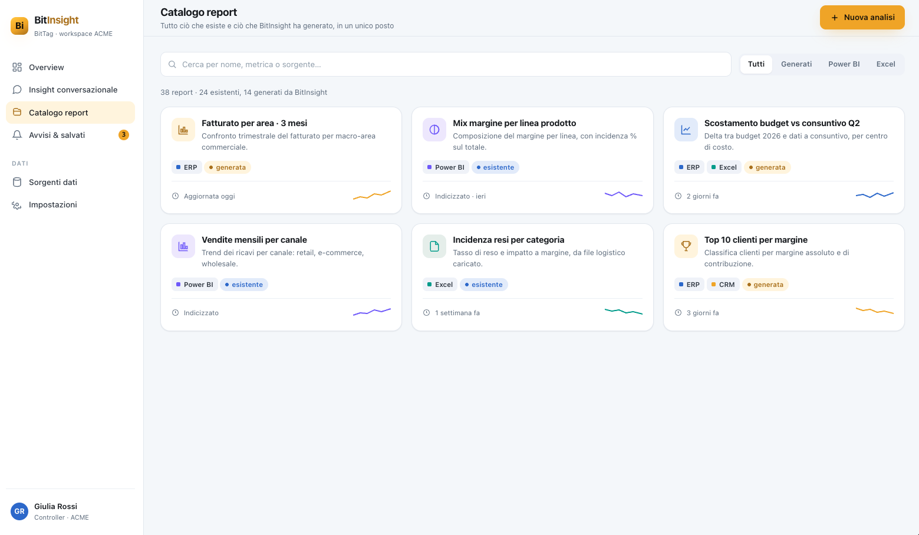Viewport: 919px width, 535px height.
Task: Click the "generata" tag on Fatturato per area card
Action: pos(228,167)
